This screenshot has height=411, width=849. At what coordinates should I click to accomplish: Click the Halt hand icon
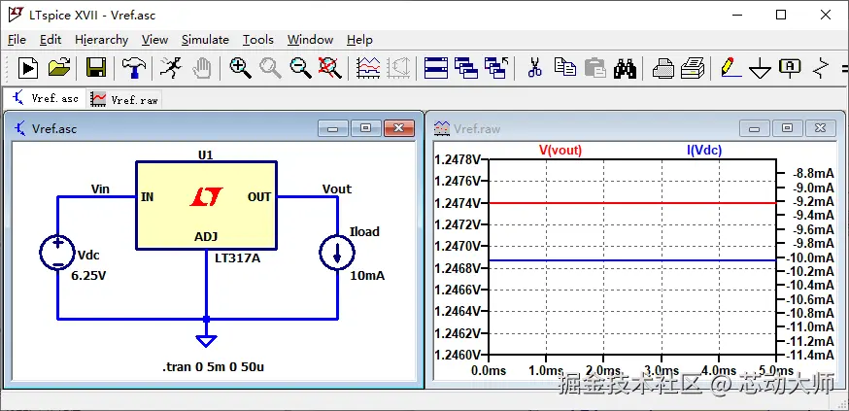click(x=202, y=68)
